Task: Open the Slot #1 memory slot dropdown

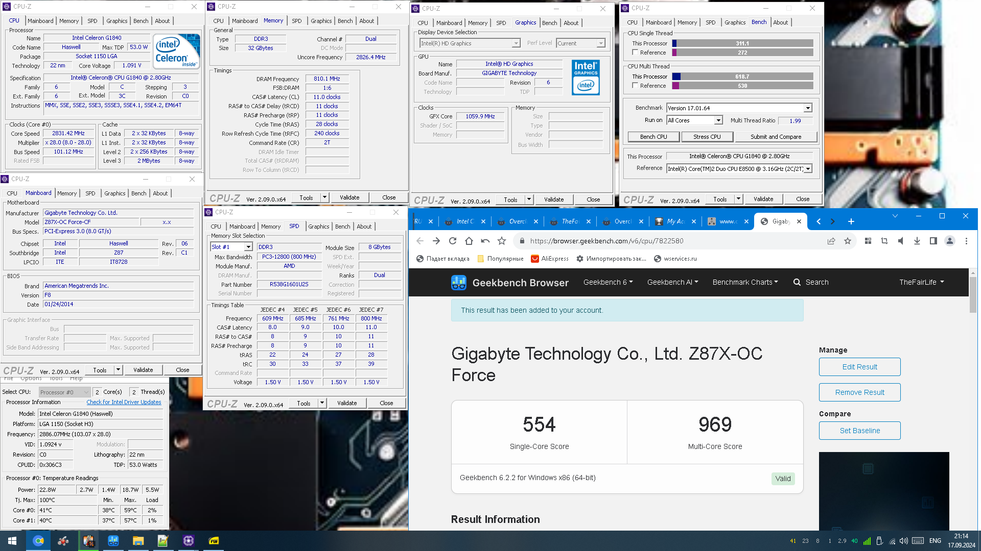Action: click(248, 247)
